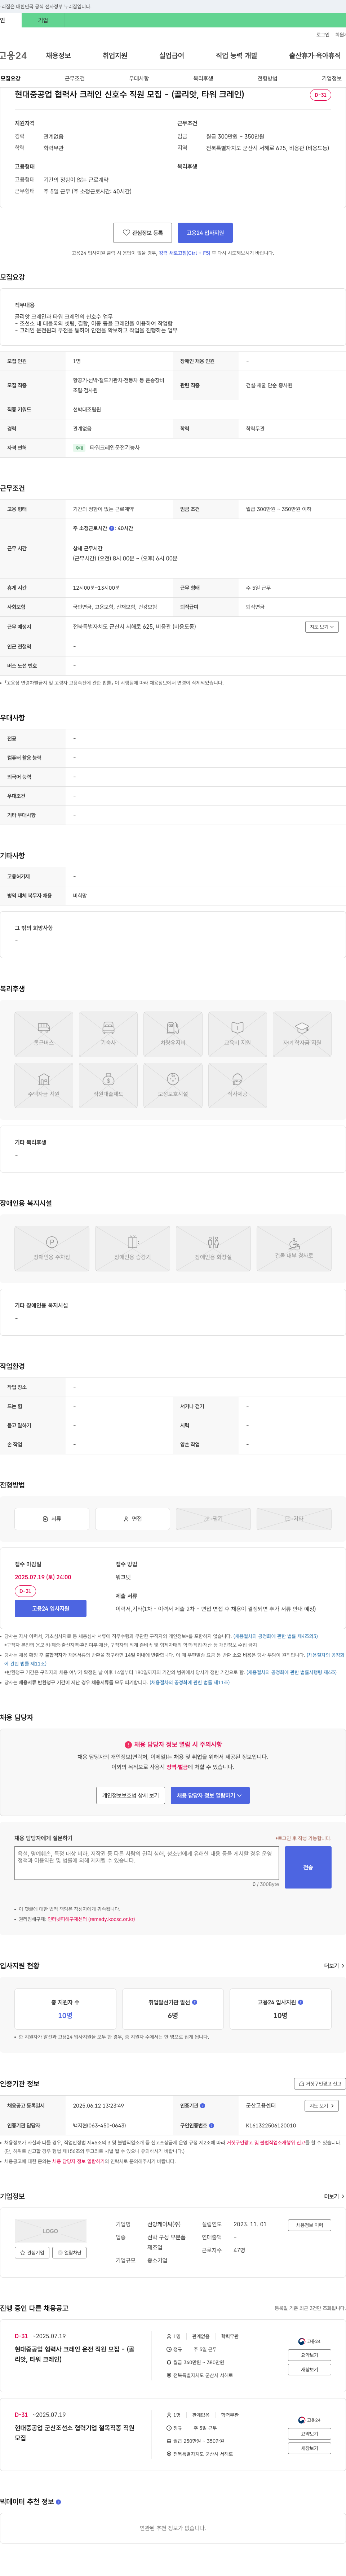This screenshot has height=2576, width=346.
Task: Jump to the 전형방법 tab
Action: pyautogui.click(x=267, y=78)
